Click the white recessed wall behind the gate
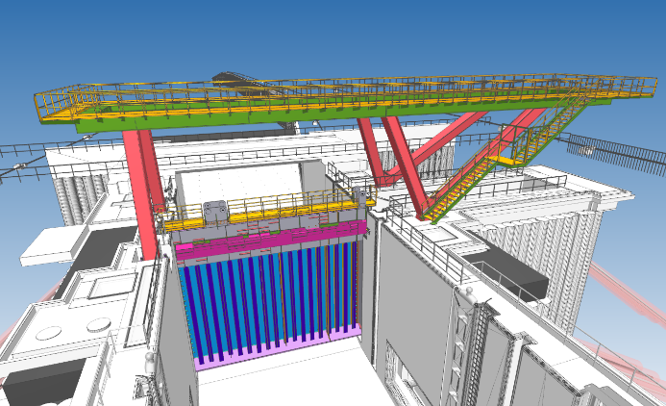This screenshot has height=406, width=666. 240,183
